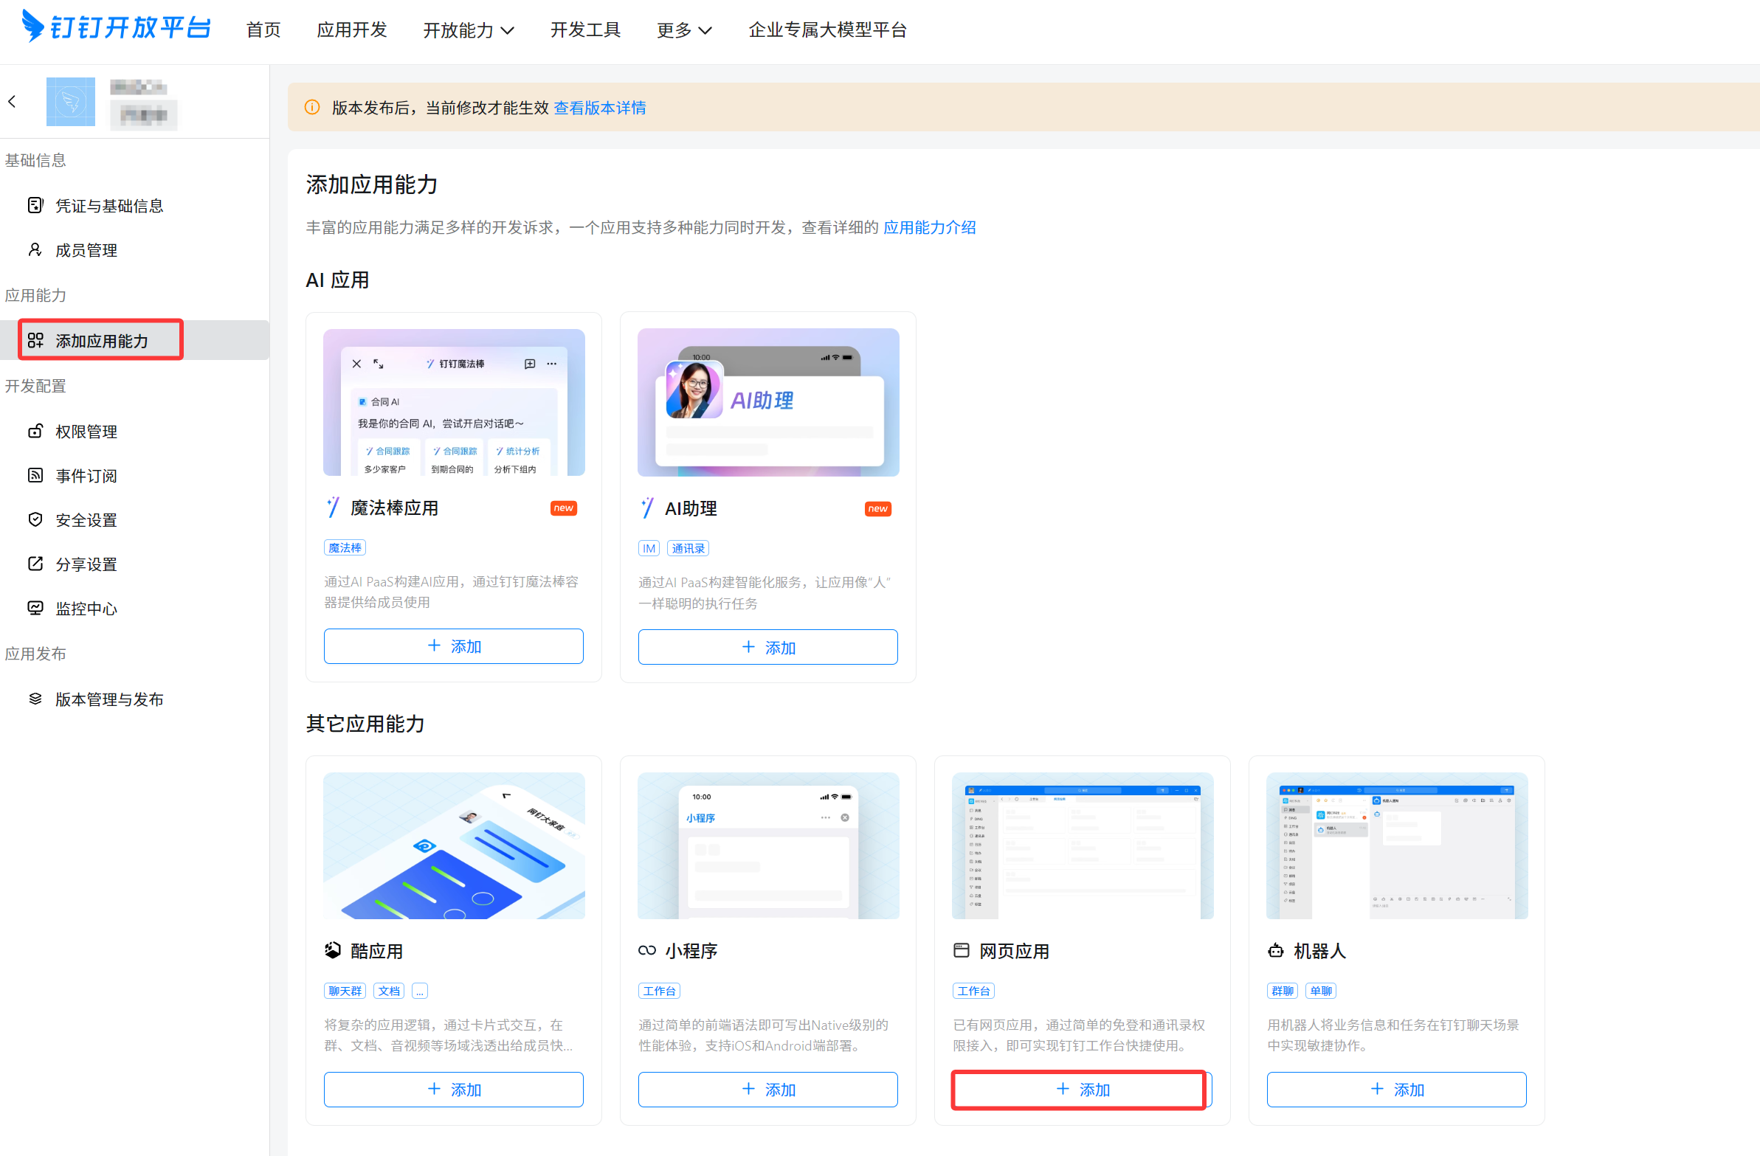Add the 小程序 capability
The width and height of the screenshot is (1760, 1156).
click(767, 1089)
